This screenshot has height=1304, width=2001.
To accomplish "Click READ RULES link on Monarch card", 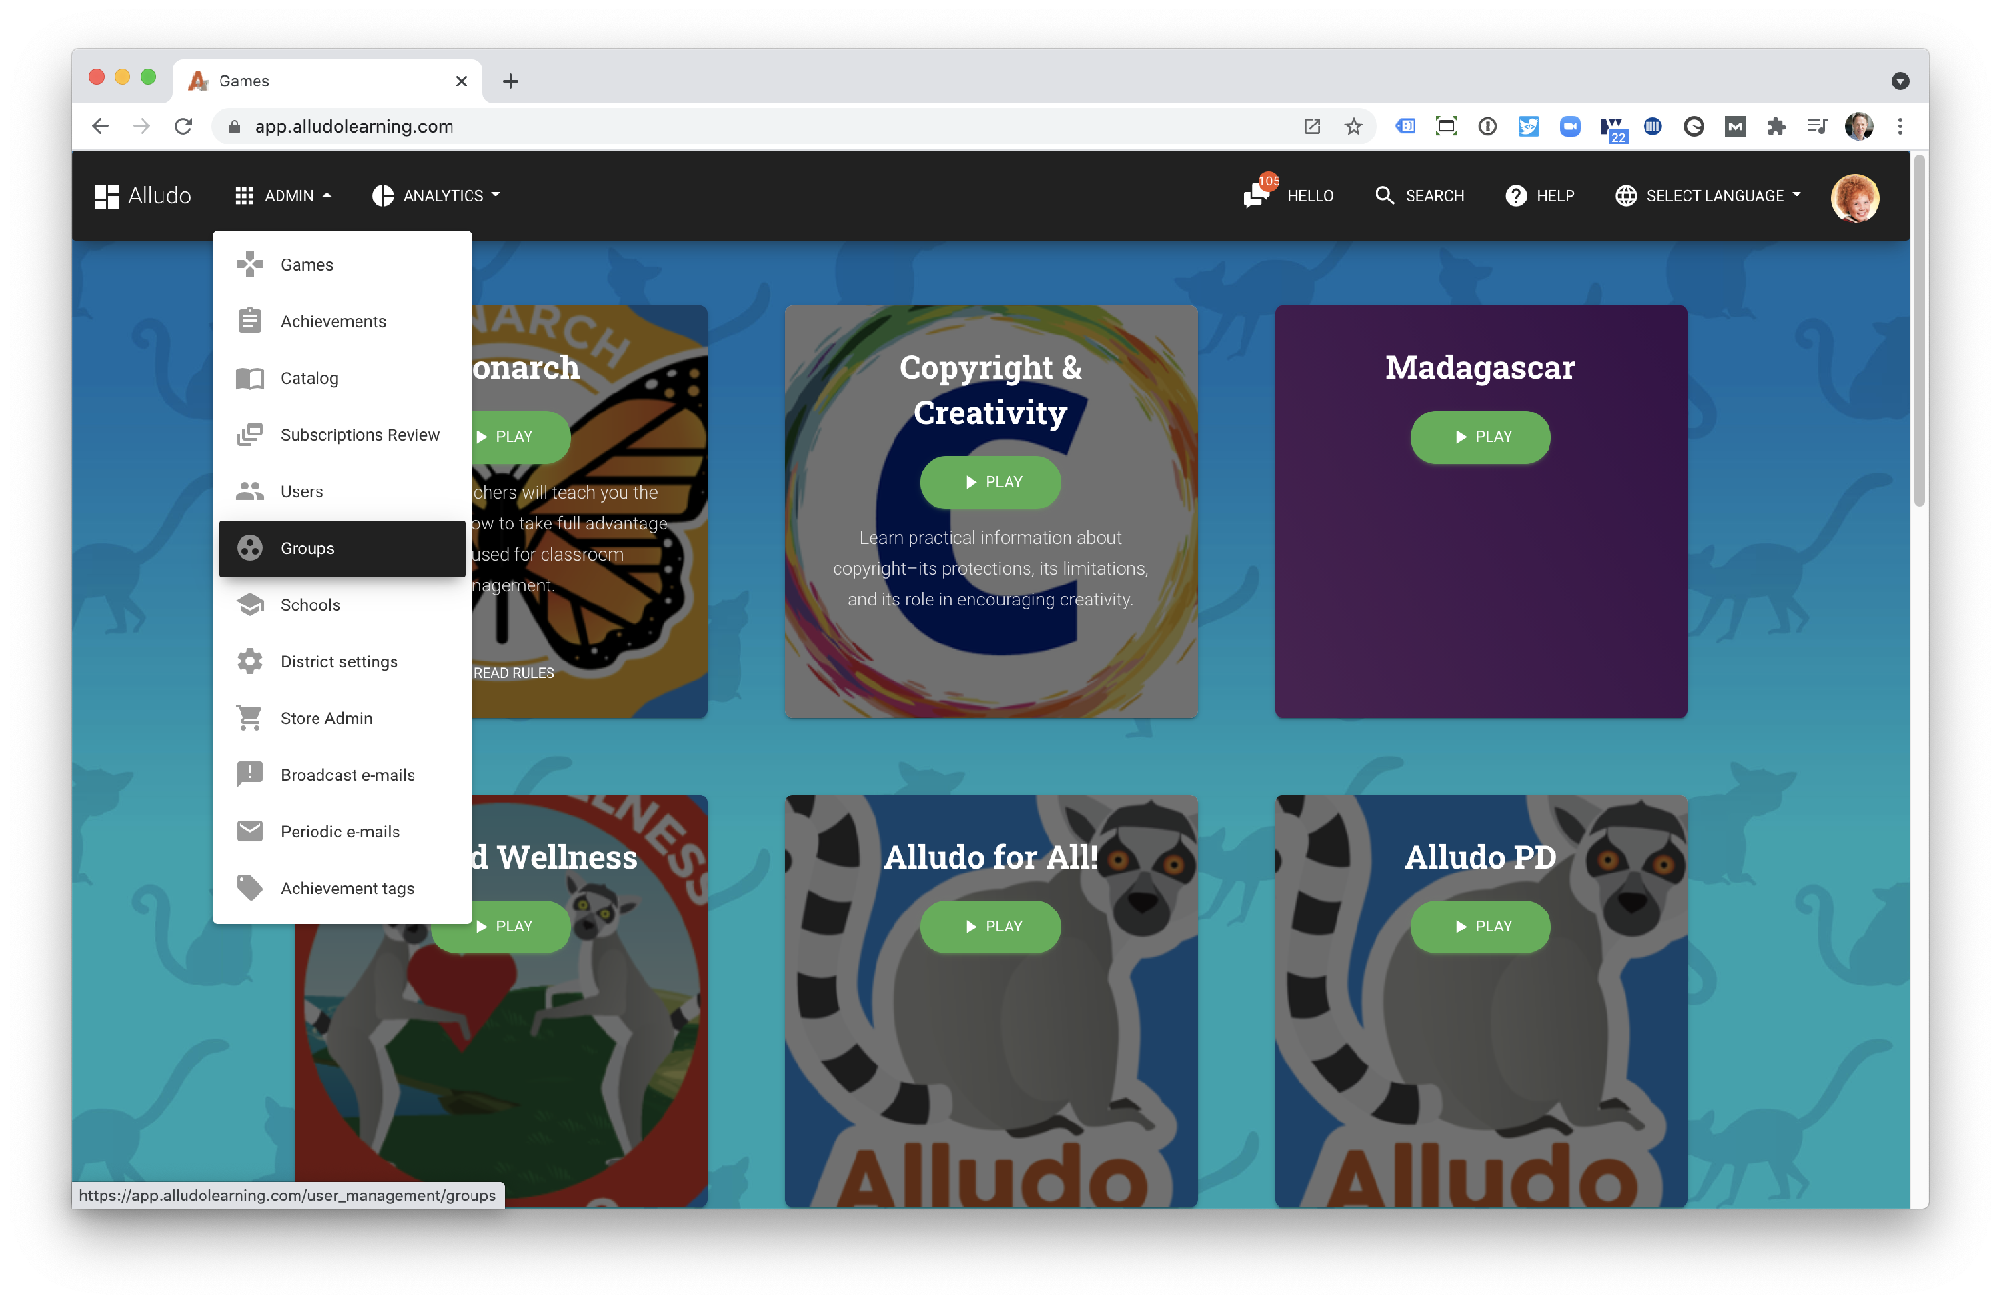I will [513, 673].
